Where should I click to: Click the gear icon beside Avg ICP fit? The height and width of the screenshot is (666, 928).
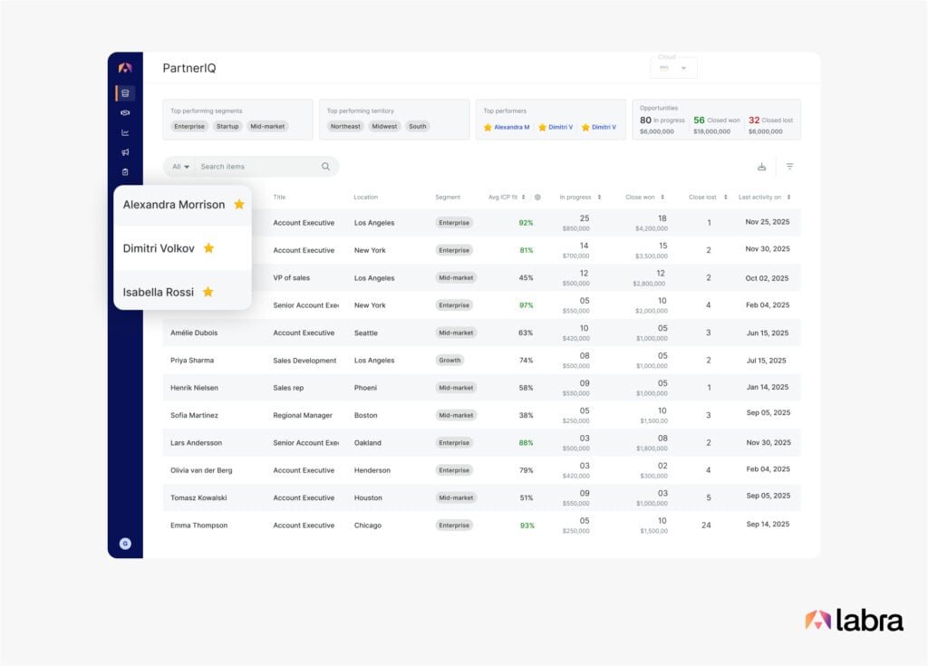[536, 197]
